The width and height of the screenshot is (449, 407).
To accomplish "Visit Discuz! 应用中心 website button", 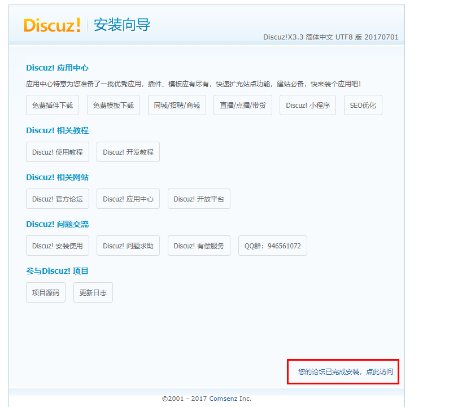I will pos(128,199).
